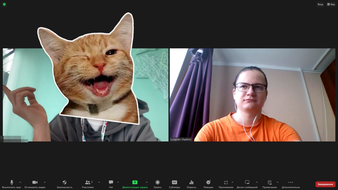Screen dimensions: 338x190
Task: Start screen sharing via Демонстрация экрана
Action: coord(135,182)
